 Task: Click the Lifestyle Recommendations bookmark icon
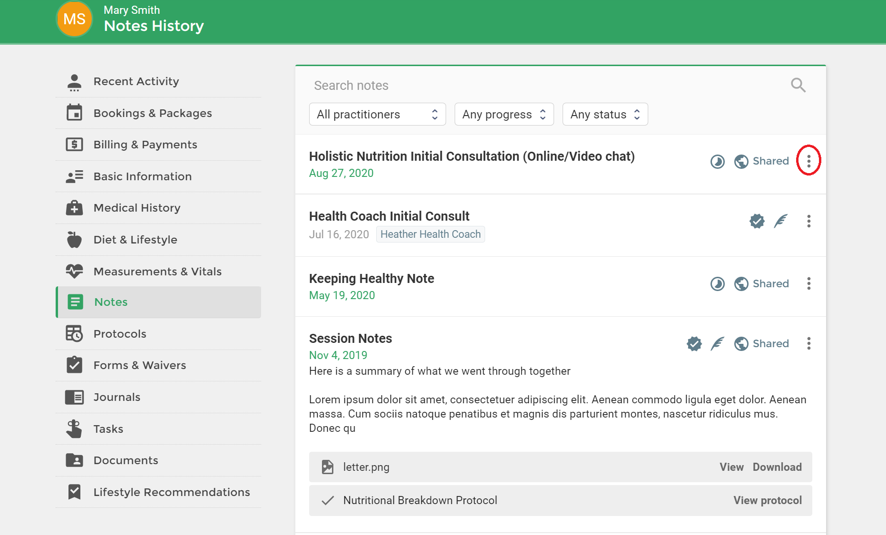pos(74,492)
